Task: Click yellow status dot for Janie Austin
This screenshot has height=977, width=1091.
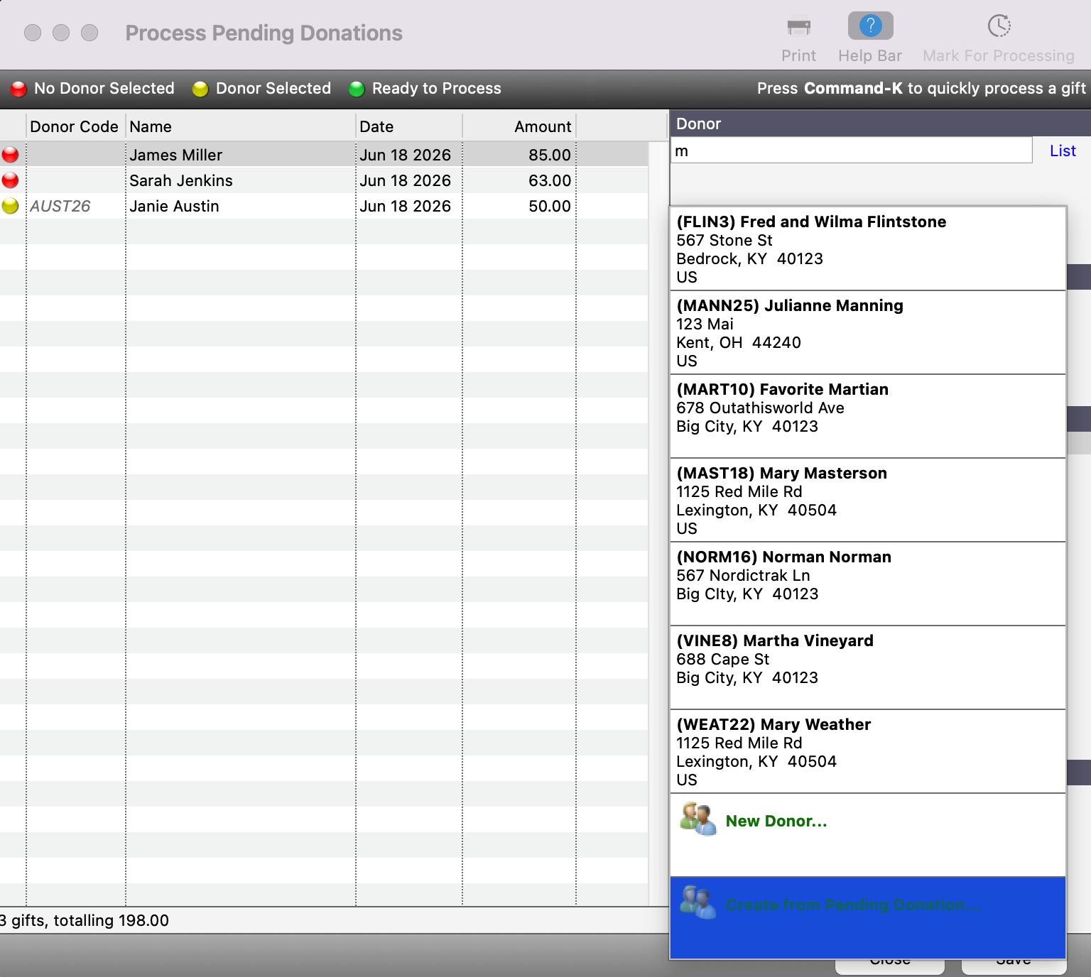Action: [x=10, y=206]
